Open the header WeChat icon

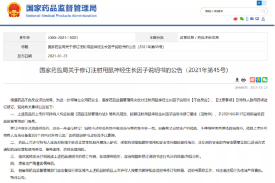[x=242, y=19]
